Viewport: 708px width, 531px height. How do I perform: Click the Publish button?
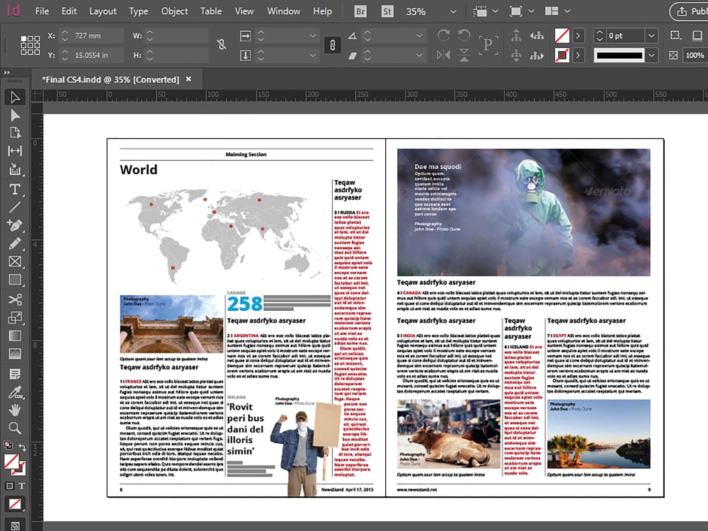tap(690, 11)
